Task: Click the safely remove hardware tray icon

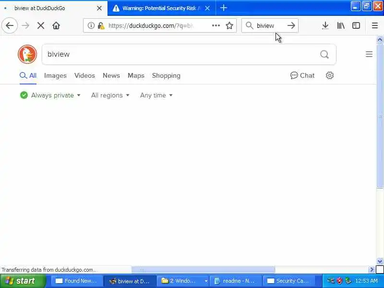Action: coord(348,281)
